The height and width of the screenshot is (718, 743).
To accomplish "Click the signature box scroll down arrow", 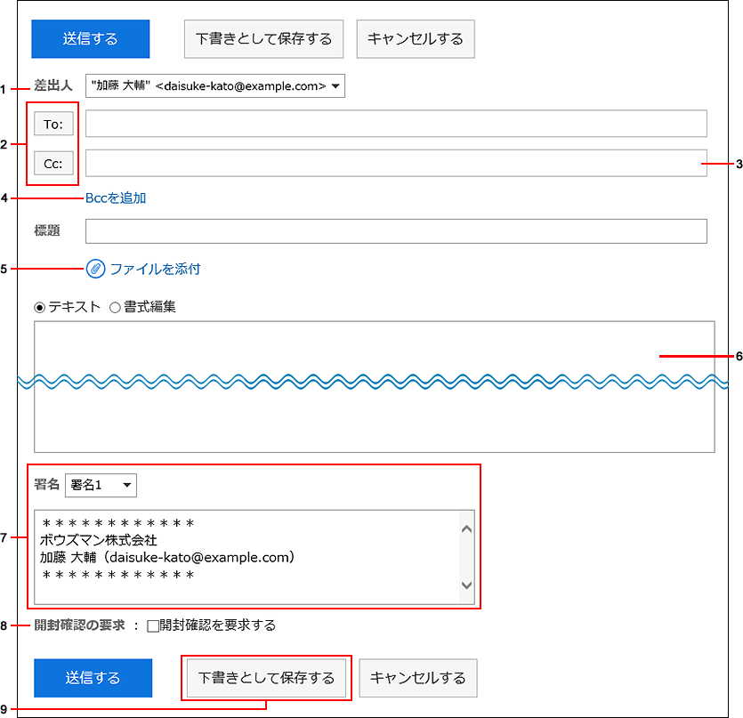I will (x=467, y=585).
